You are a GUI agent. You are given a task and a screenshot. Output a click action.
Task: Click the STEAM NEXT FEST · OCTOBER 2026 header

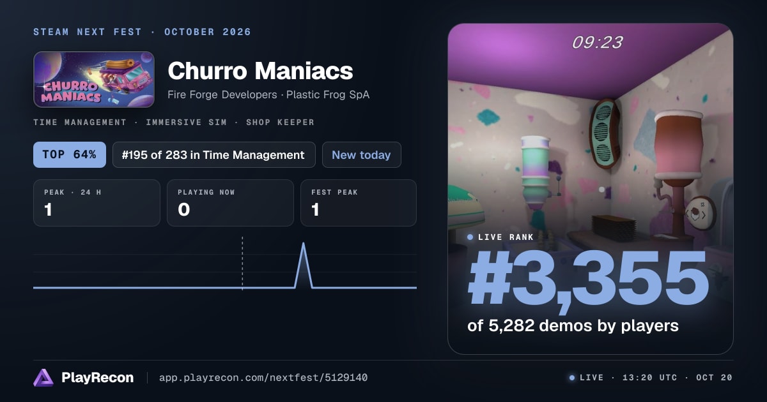[143, 32]
